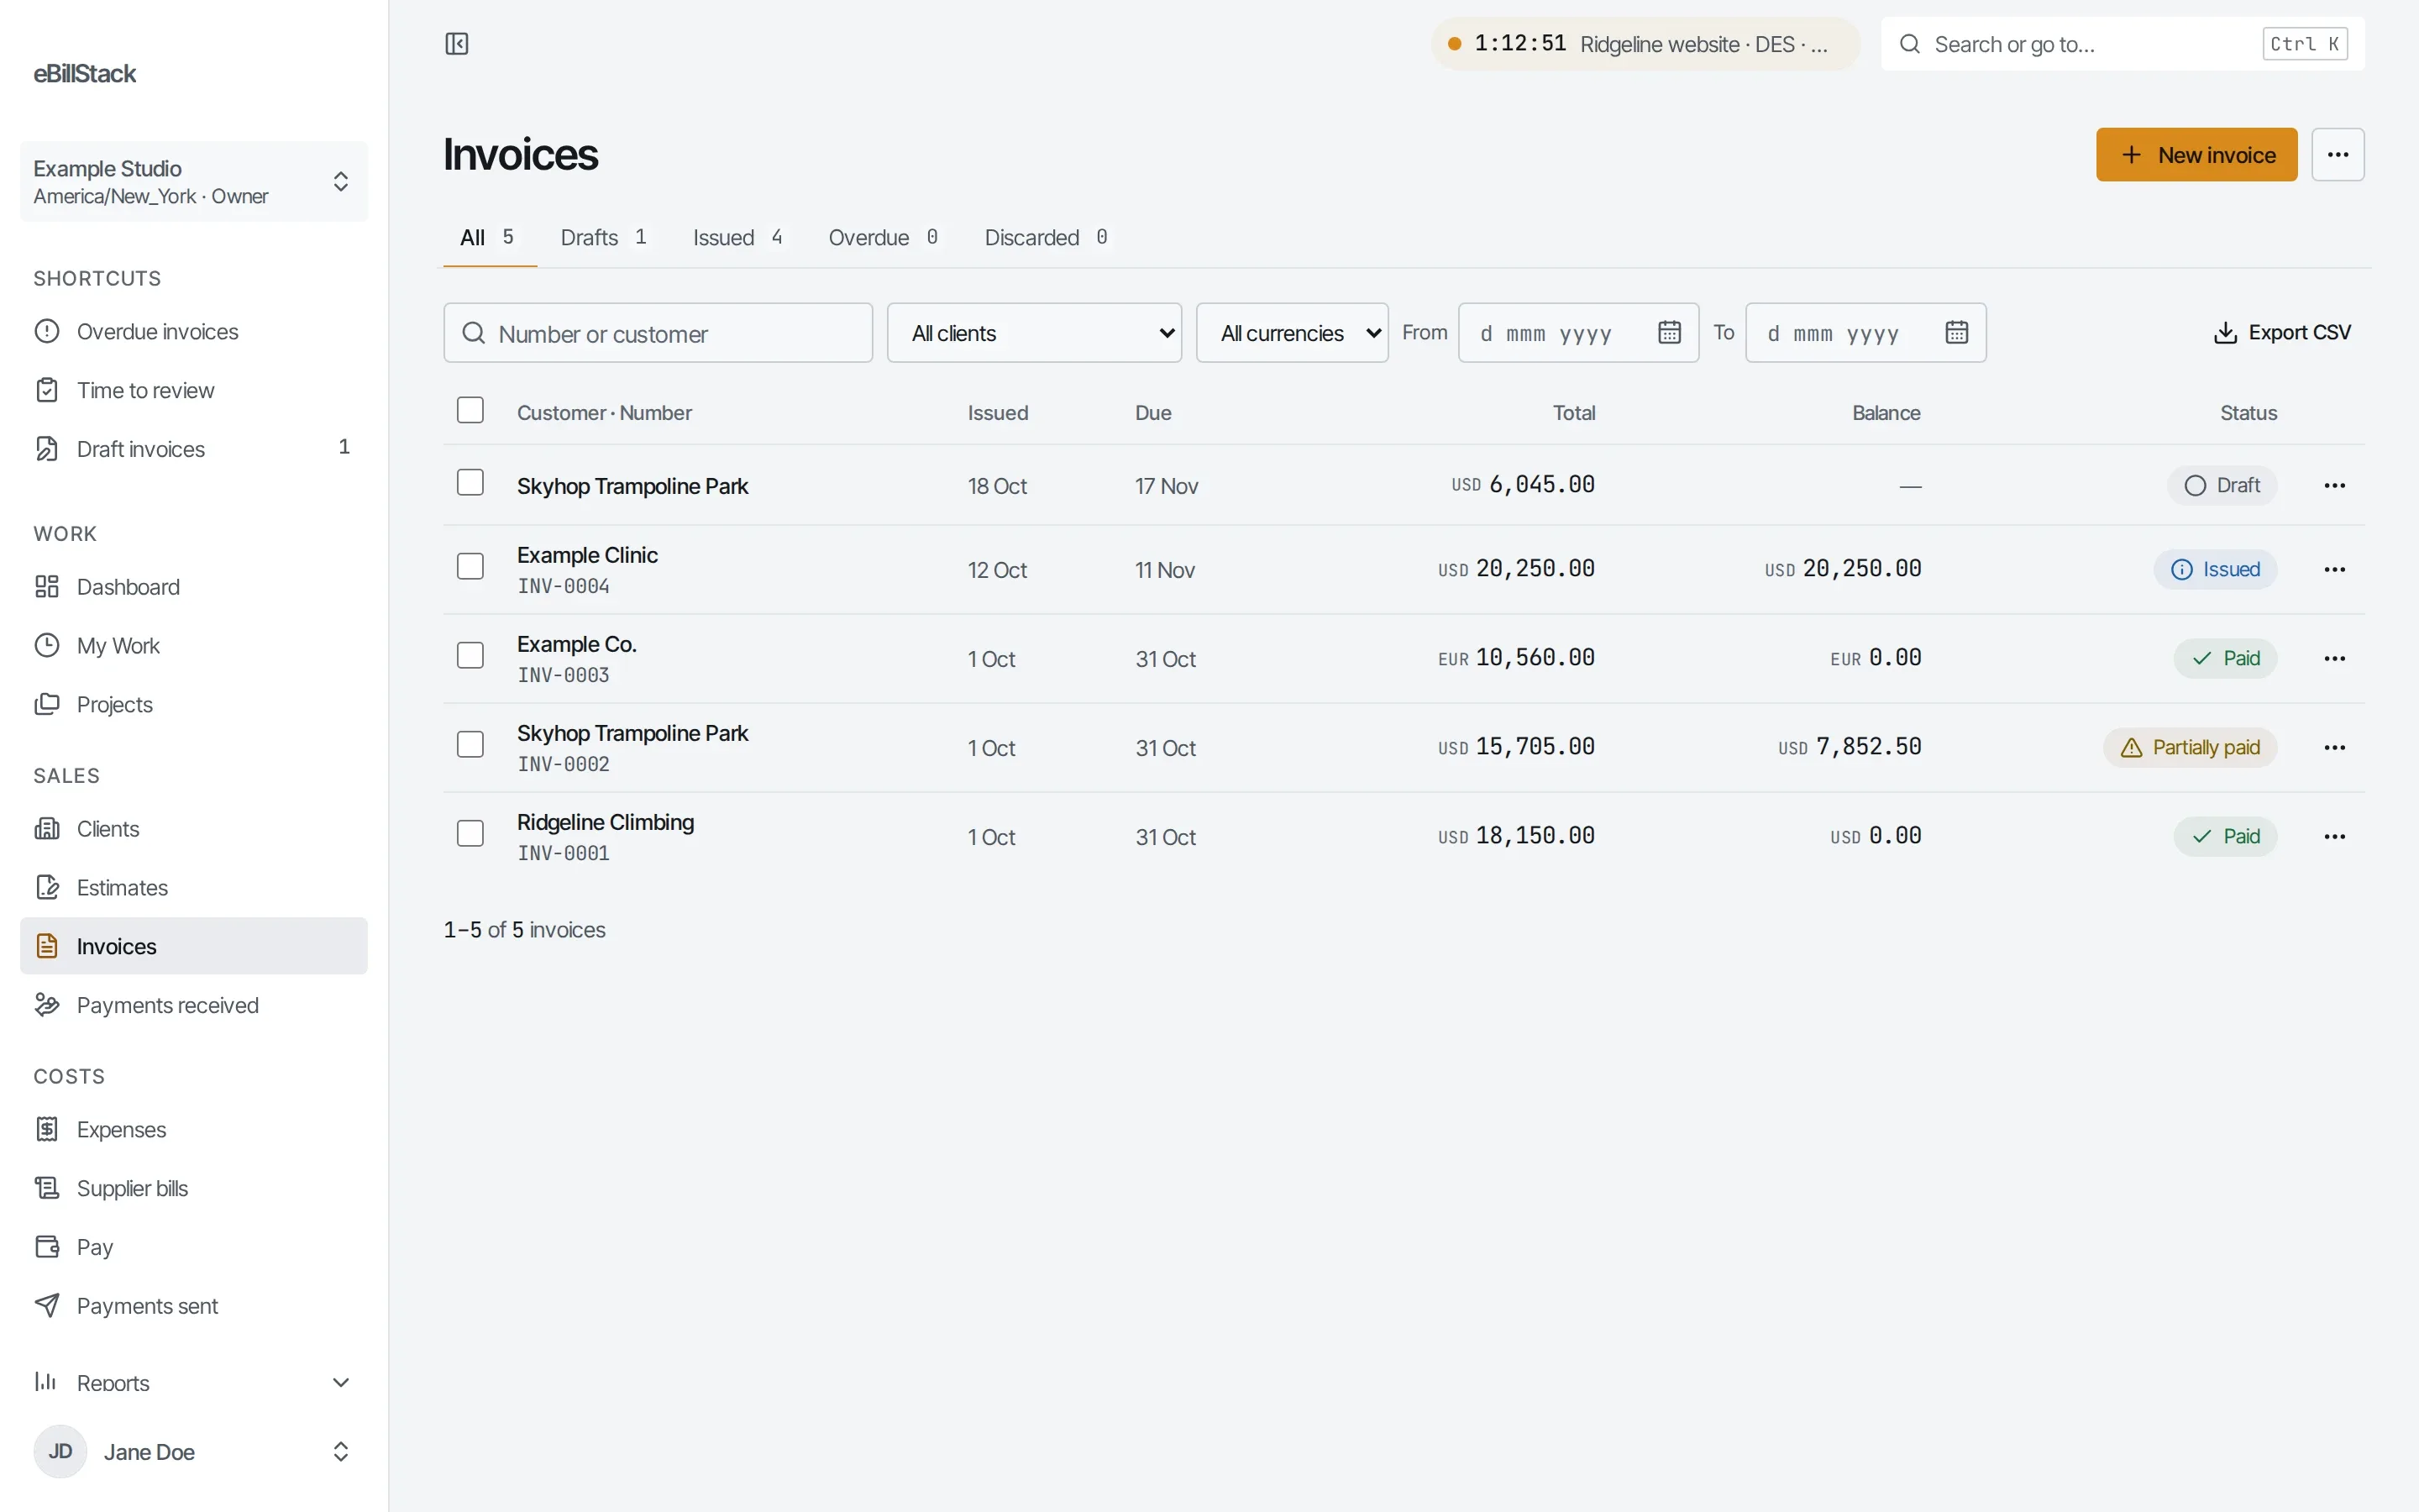This screenshot has height=1512, width=2419.
Task: Open row actions for Ridgeline Climbing invoice
Action: pyautogui.click(x=2335, y=837)
